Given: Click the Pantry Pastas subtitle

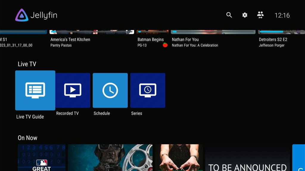Looking at the screenshot, I should tap(61, 45).
